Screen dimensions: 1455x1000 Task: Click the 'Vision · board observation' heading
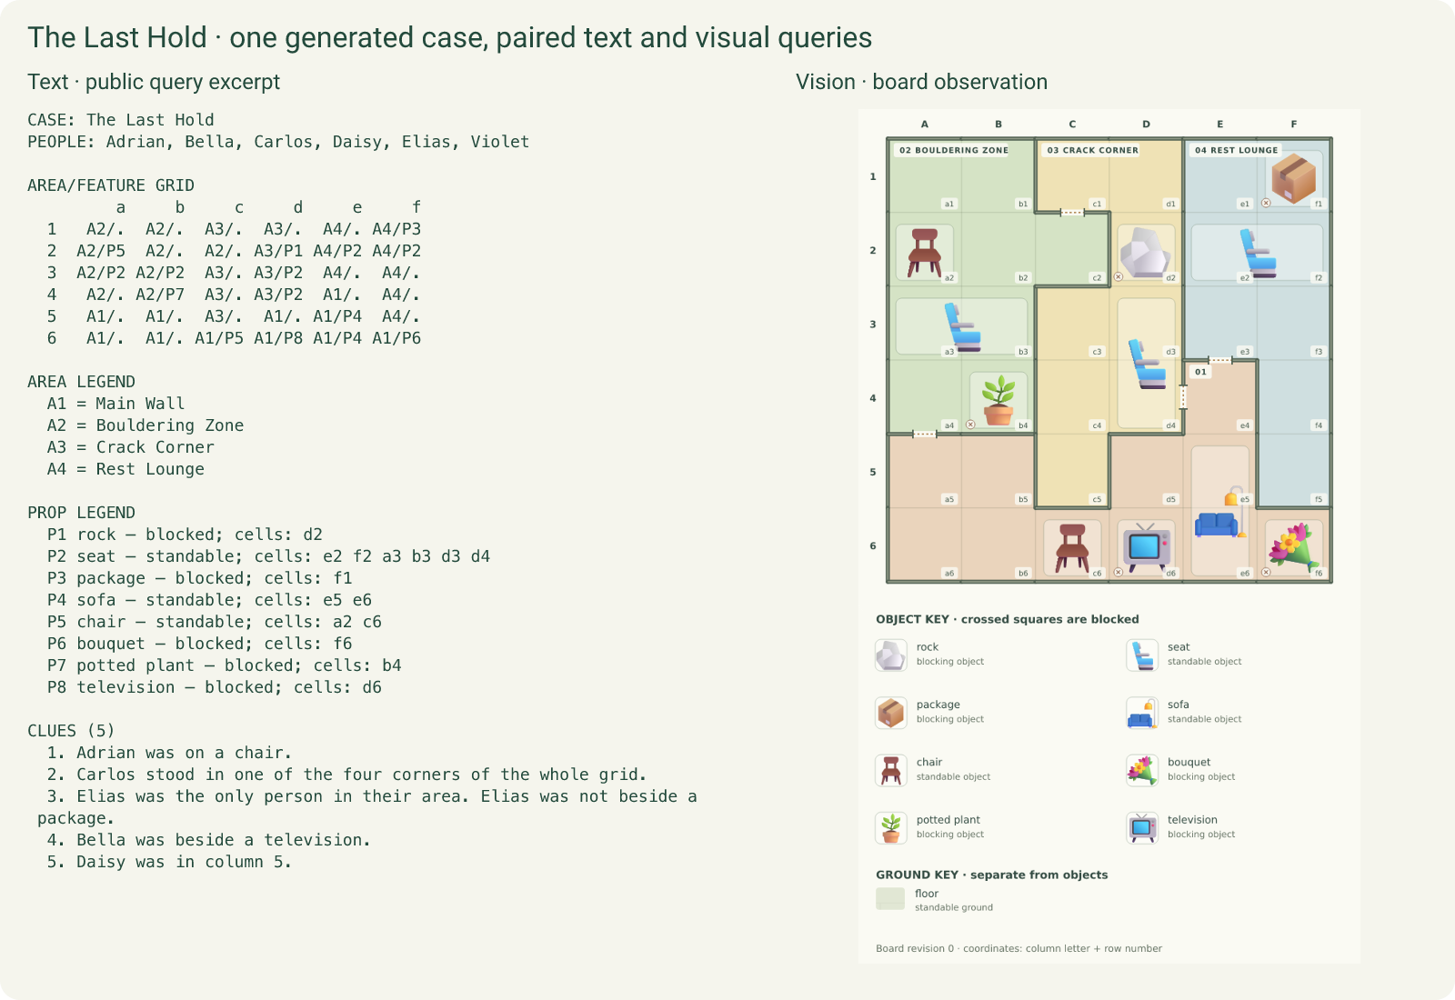[x=921, y=82]
